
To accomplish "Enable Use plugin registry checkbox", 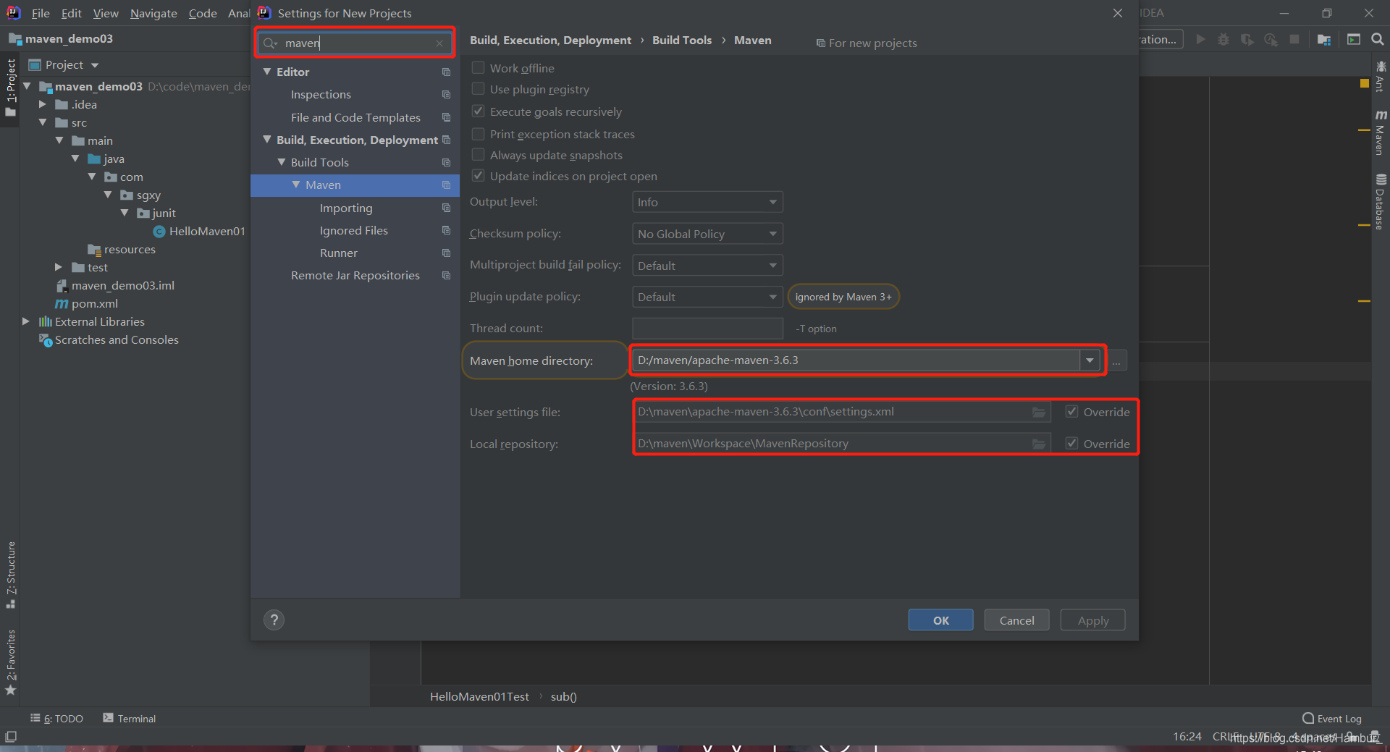I will tap(478, 88).
